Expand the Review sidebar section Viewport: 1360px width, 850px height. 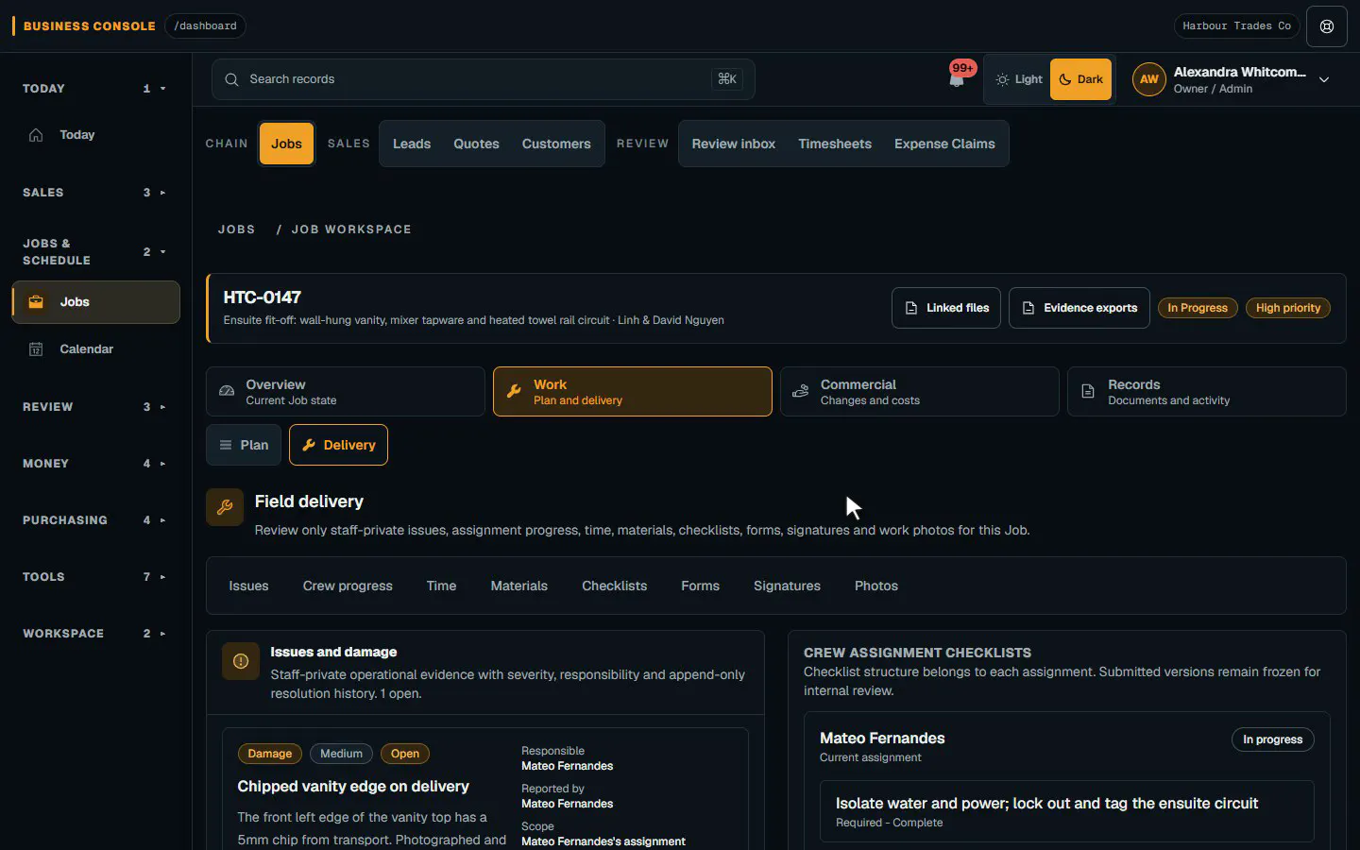(94, 407)
